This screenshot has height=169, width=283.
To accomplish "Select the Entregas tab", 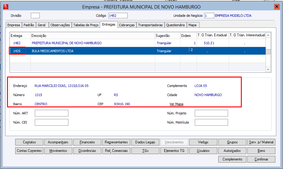I will click(x=109, y=24).
